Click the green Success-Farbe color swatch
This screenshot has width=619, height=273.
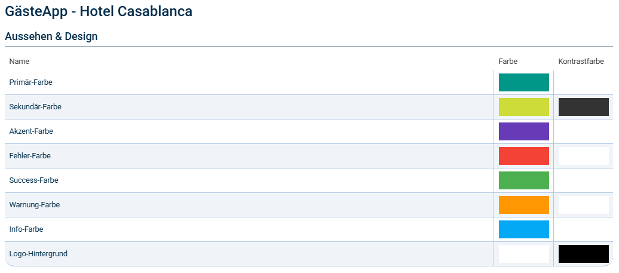coord(523,180)
